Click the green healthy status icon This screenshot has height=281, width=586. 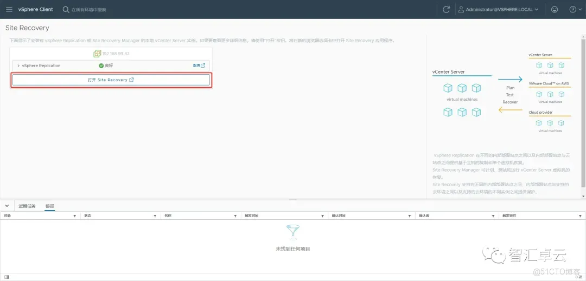101,66
